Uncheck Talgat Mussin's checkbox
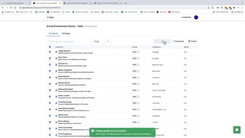The height and width of the screenshot is (138, 245). coord(50,52)
